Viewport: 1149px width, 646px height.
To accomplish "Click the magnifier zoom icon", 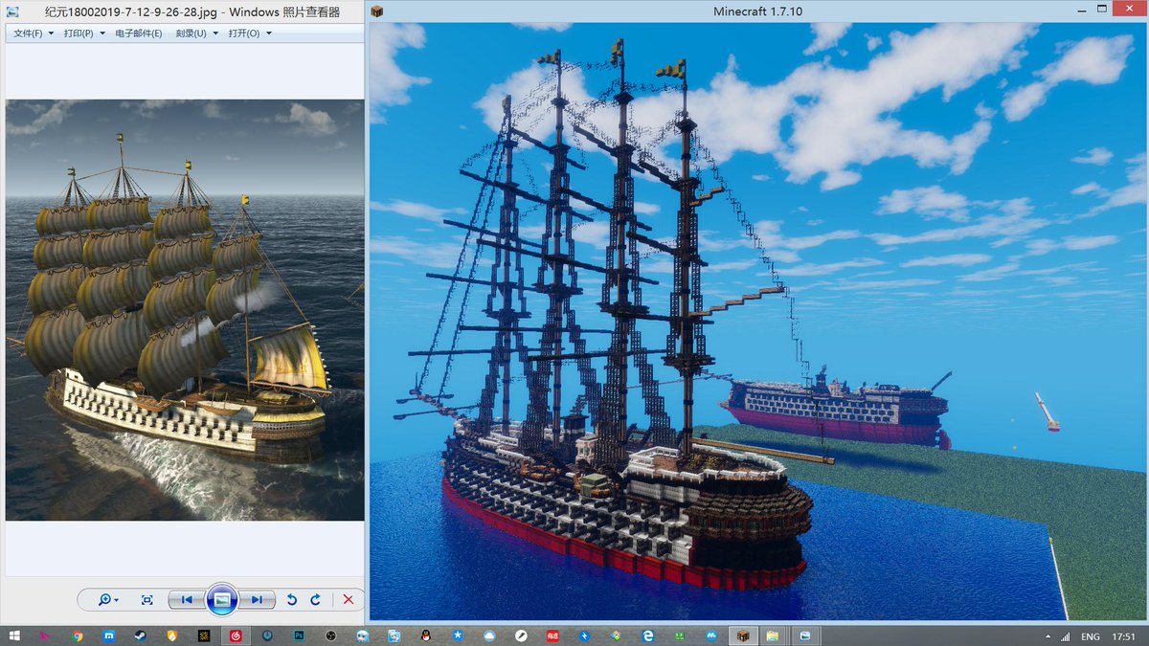I will tap(105, 599).
